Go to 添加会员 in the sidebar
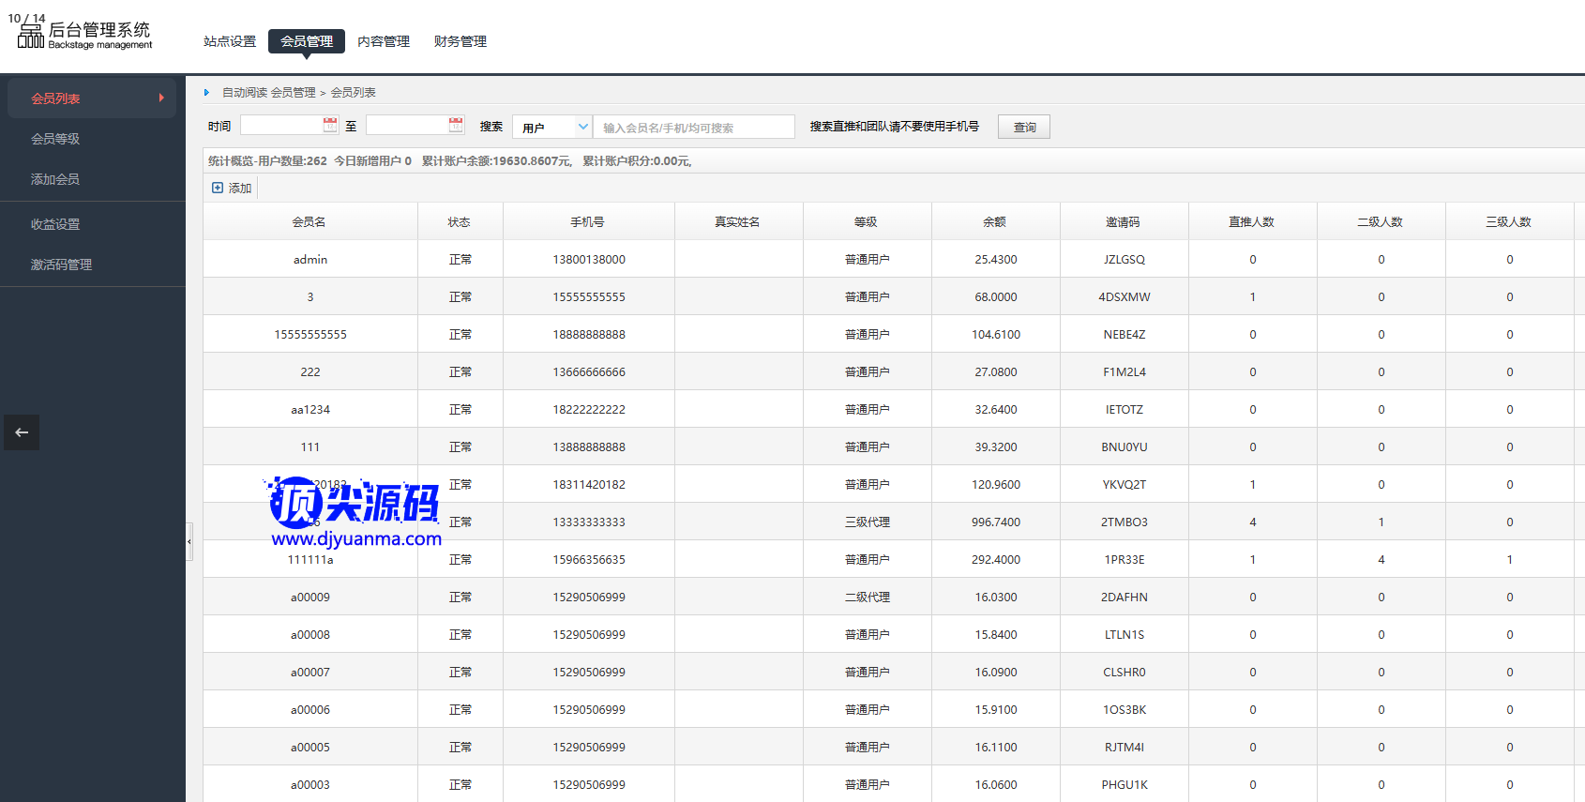Screen dimensions: 1585x802 click(x=55, y=179)
